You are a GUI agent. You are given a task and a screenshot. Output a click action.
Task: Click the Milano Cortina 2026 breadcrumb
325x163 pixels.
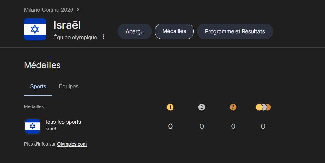[x=49, y=9]
